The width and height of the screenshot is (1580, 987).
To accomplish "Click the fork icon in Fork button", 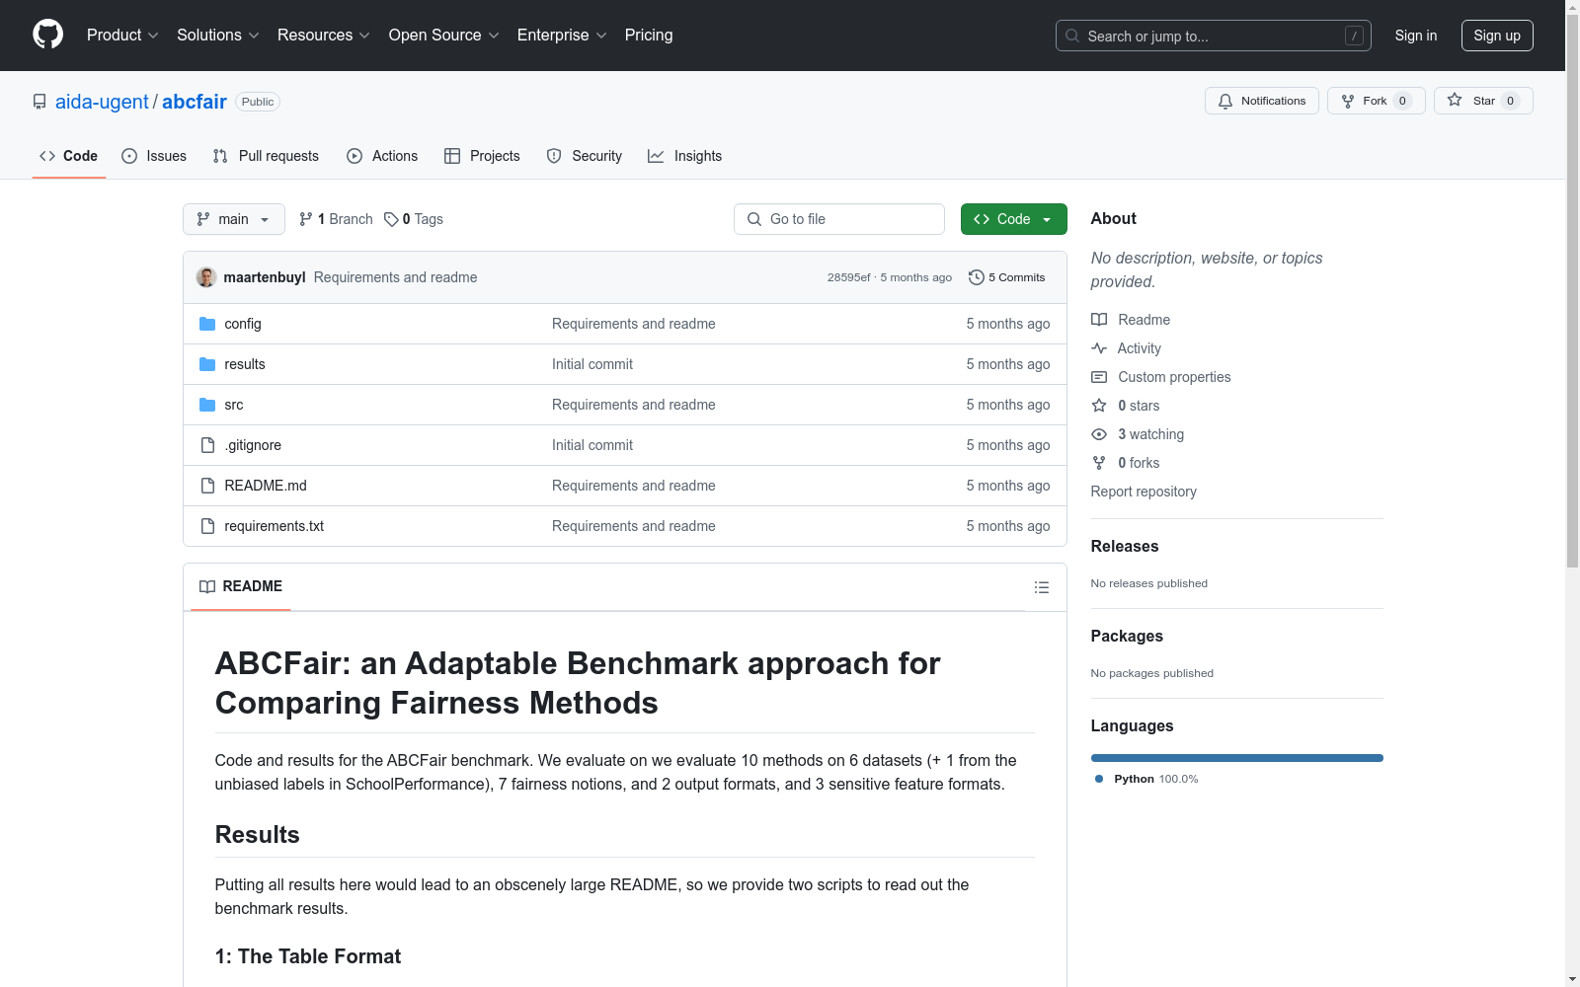I will (x=1348, y=101).
